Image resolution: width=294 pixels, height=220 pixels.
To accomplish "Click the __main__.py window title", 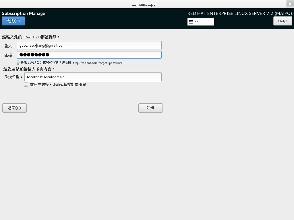I will tap(144, 4).
